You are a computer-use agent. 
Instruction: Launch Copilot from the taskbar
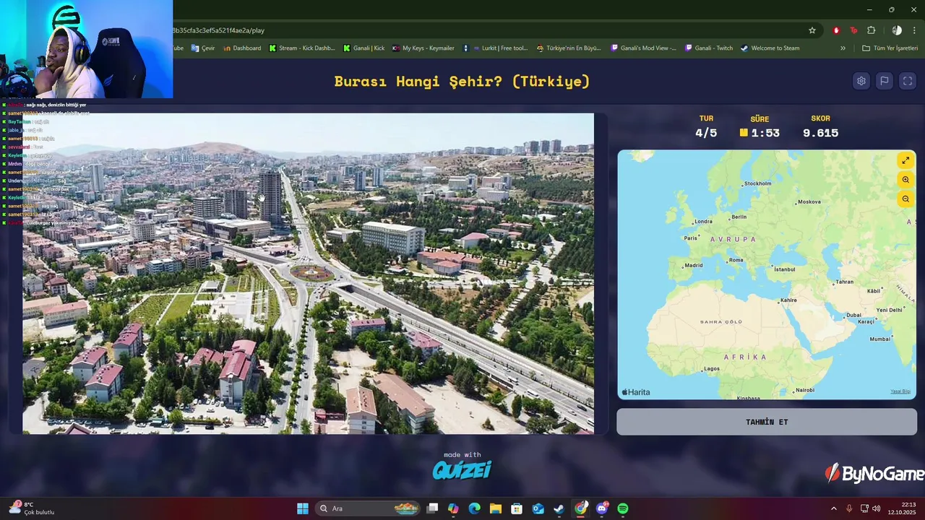click(453, 508)
